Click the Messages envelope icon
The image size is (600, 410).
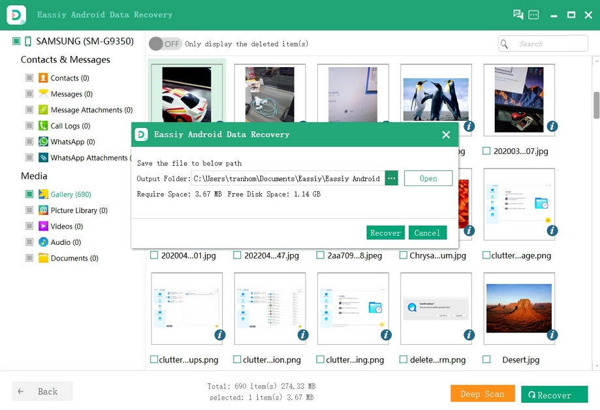click(43, 94)
